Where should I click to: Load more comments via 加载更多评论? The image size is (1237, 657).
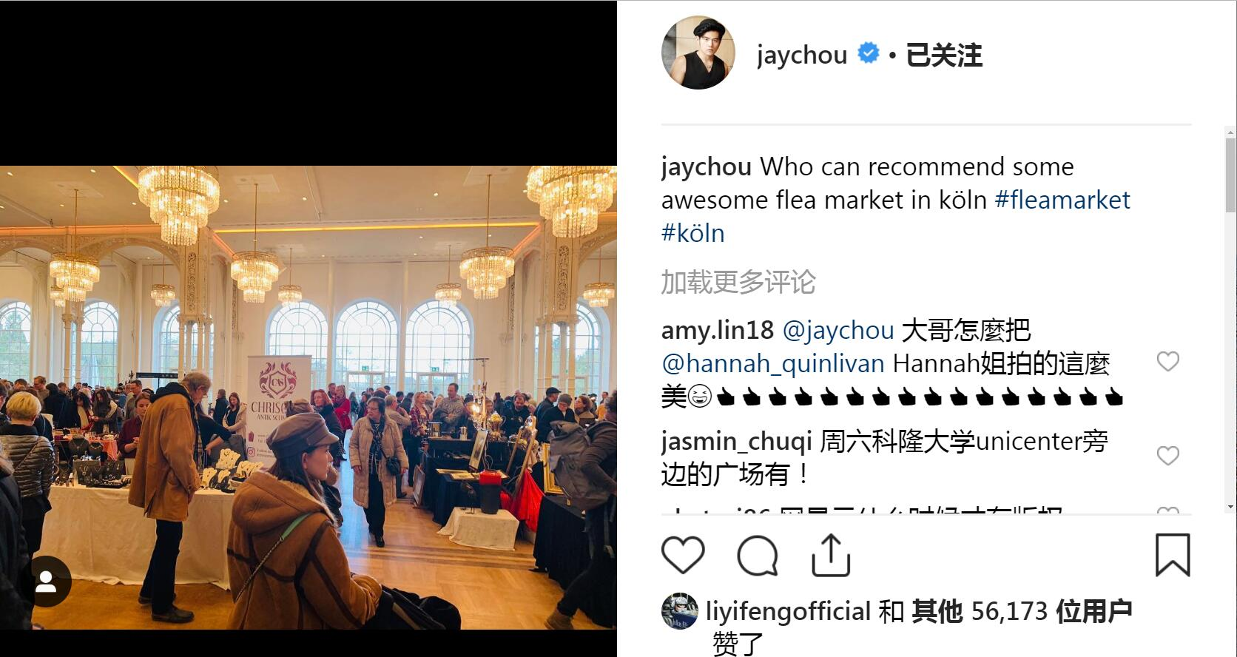click(738, 282)
